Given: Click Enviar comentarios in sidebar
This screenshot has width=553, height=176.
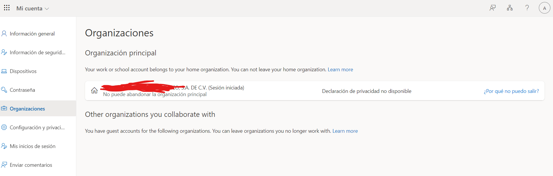Looking at the screenshot, I should click(x=31, y=165).
